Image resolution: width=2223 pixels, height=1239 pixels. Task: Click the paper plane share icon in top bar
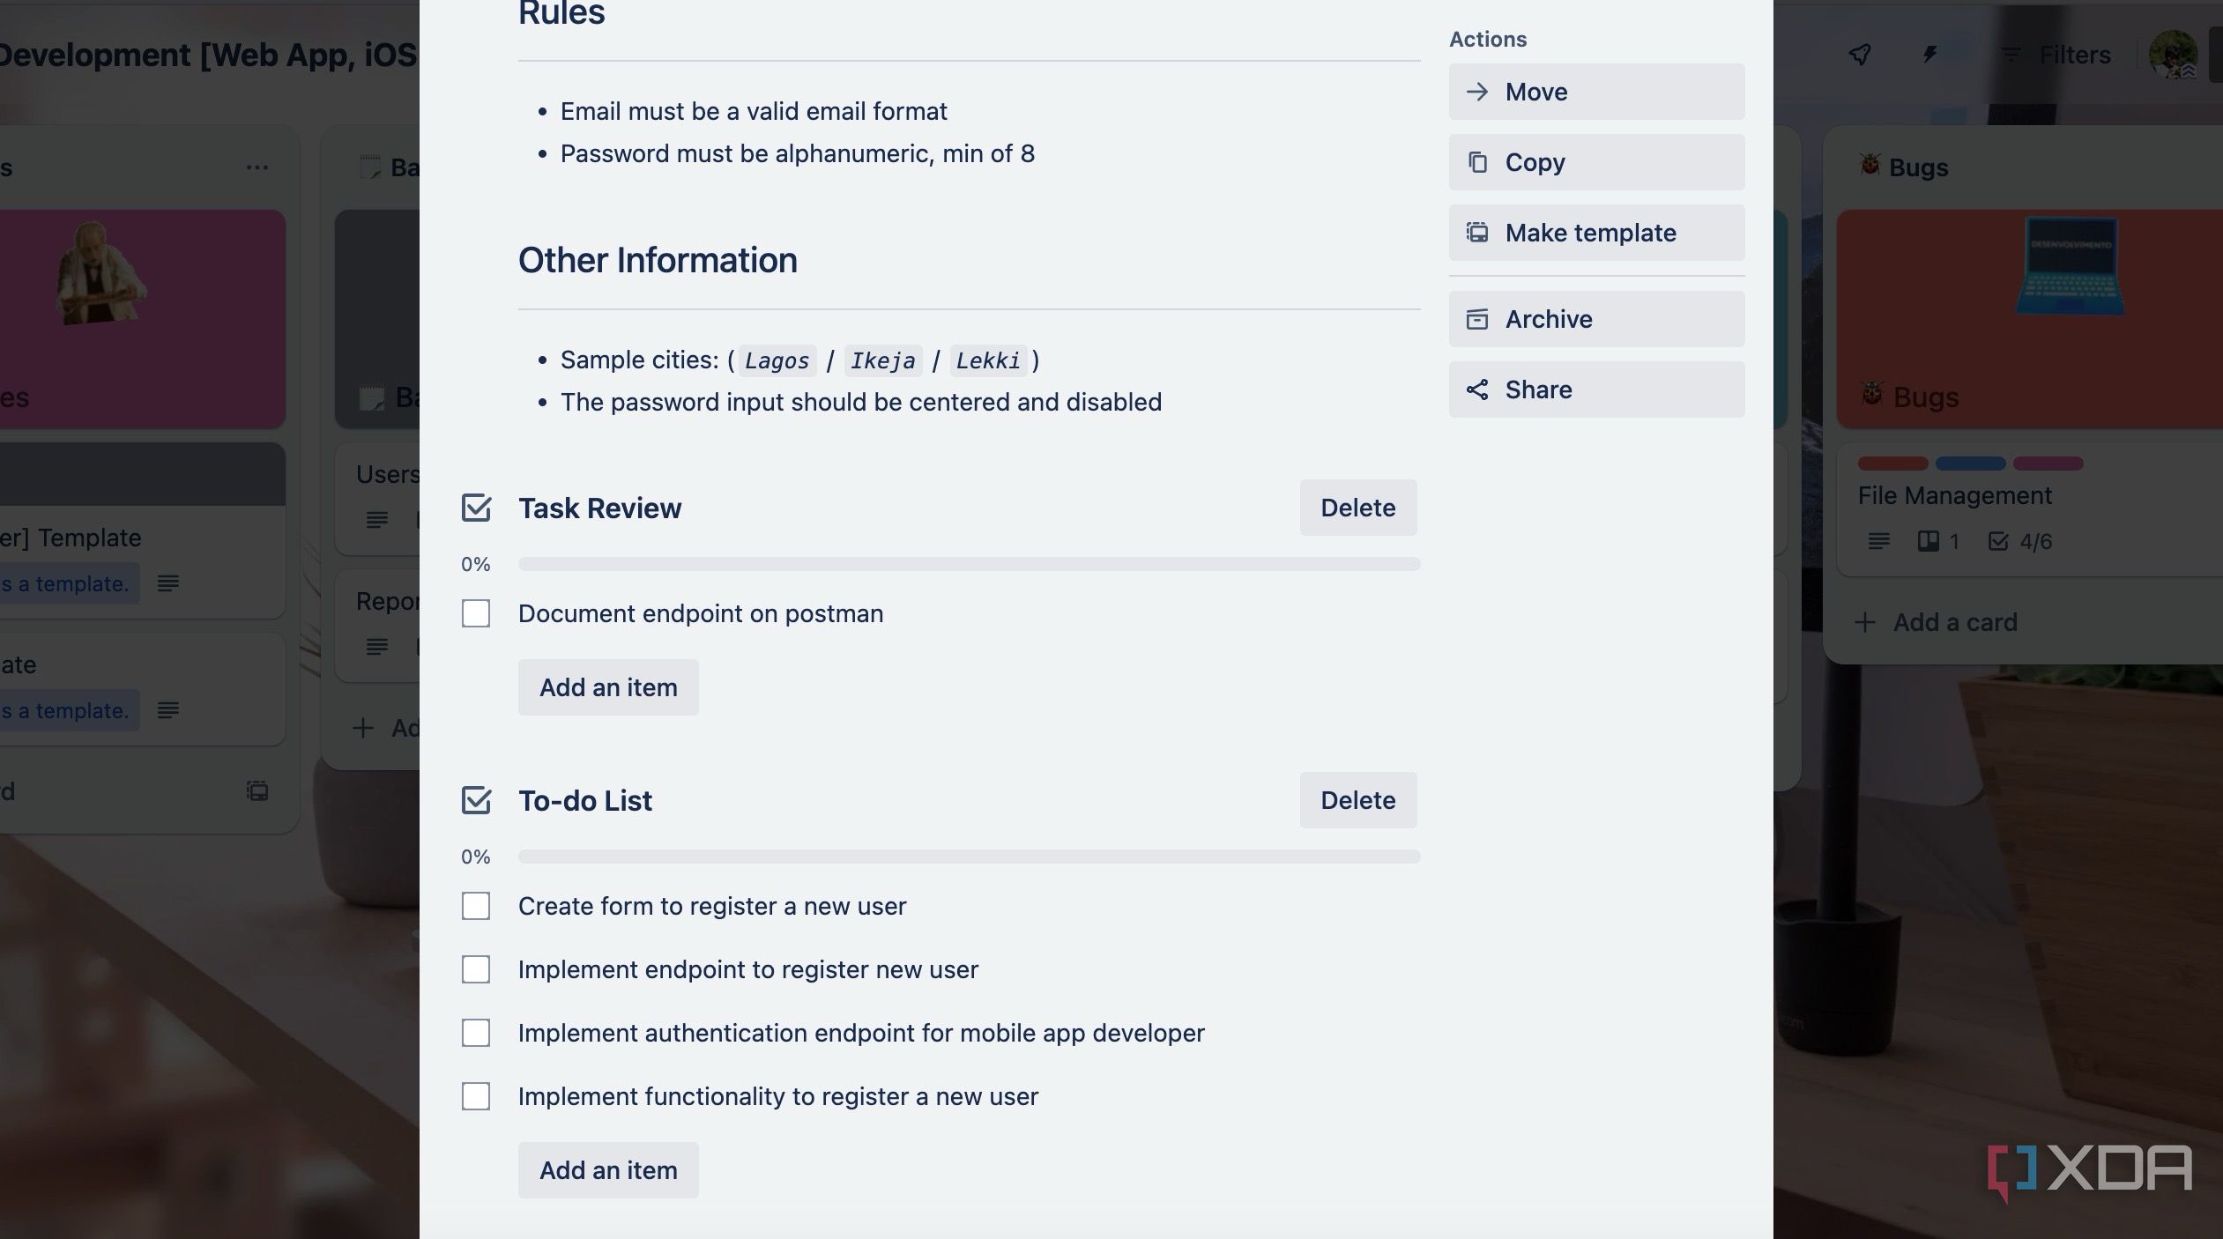click(x=1858, y=55)
